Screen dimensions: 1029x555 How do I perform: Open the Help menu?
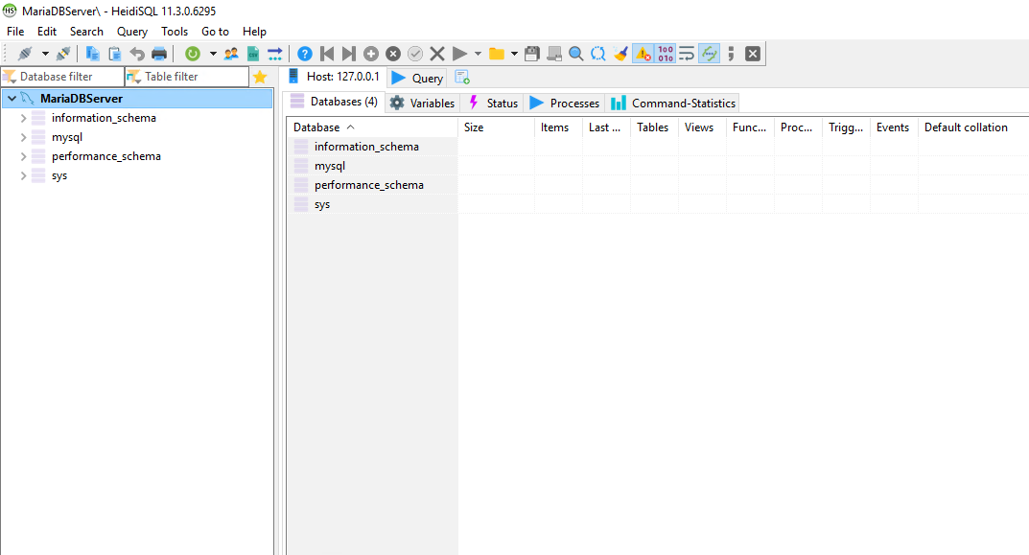click(x=254, y=32)
